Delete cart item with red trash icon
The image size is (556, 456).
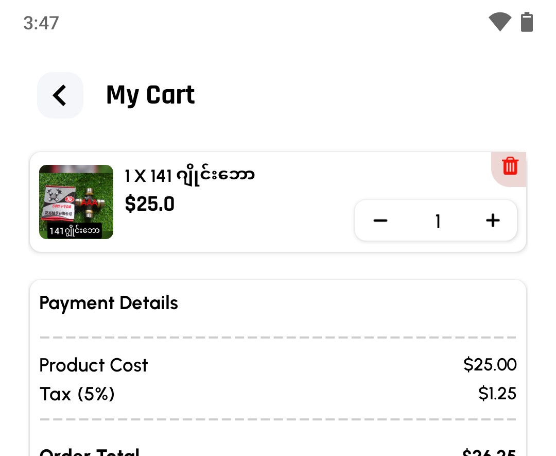pos(510,166)
